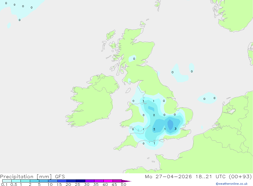The image size is (253, 186).
Task: Click the 5 to 10 mm legend swatch
Action: point(44,181)
